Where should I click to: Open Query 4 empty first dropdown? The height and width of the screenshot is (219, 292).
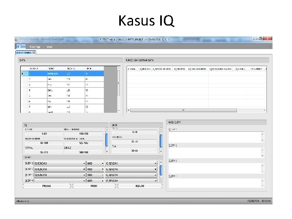click(60, 180)
